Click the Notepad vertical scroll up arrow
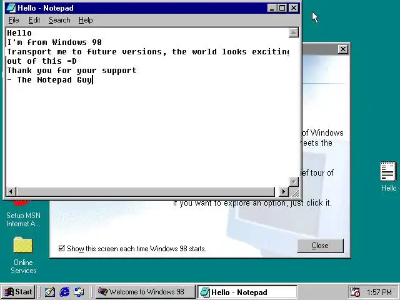Viewport: 400px width, 300px height. 293,32
